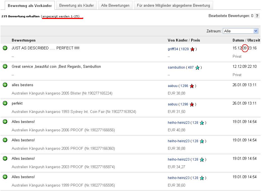This screenshot has height=191, width=262.
Task: Click green plus icon next to 'JUST AS DESCRIBED'
Action: click(x=5, y=48)
